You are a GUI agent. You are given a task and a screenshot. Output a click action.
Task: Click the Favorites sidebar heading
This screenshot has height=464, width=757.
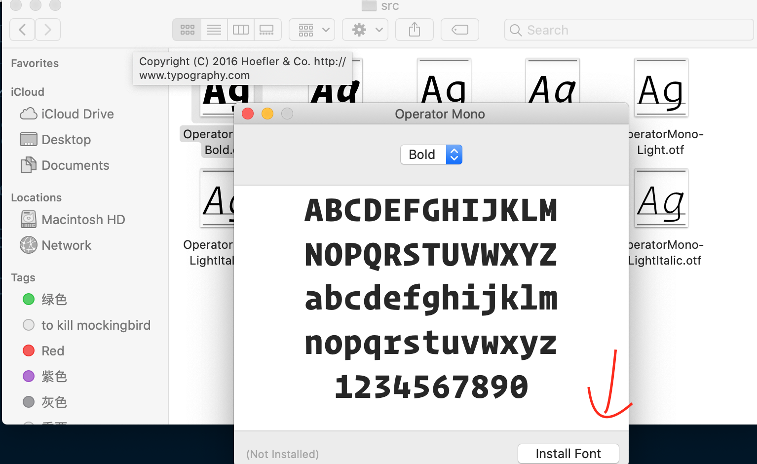click(35, 63)
